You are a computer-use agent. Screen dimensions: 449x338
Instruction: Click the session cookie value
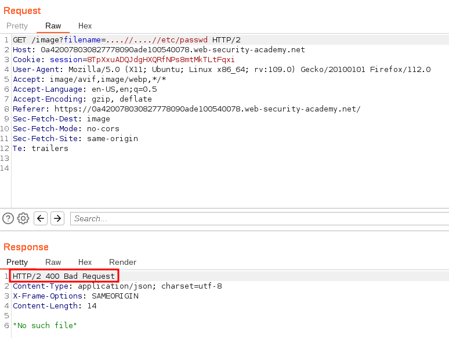(161, 60)
